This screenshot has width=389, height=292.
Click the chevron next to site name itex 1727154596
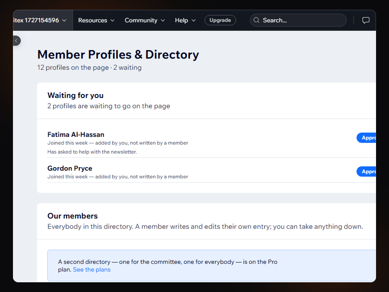(64, 20)
